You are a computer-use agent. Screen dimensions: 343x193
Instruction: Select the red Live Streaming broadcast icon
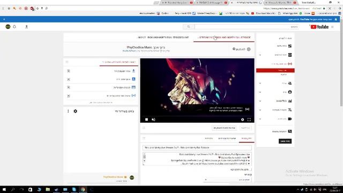(x=290, y=64)
